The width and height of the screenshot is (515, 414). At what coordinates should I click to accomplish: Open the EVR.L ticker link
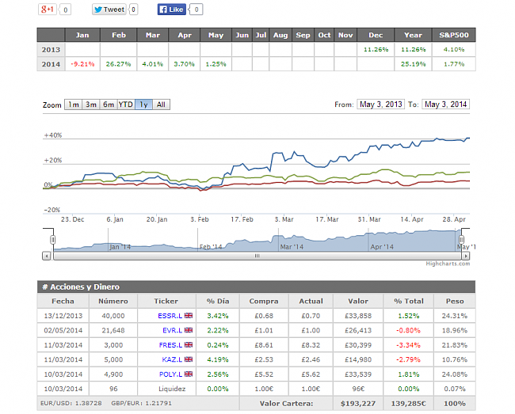[172, 330]
